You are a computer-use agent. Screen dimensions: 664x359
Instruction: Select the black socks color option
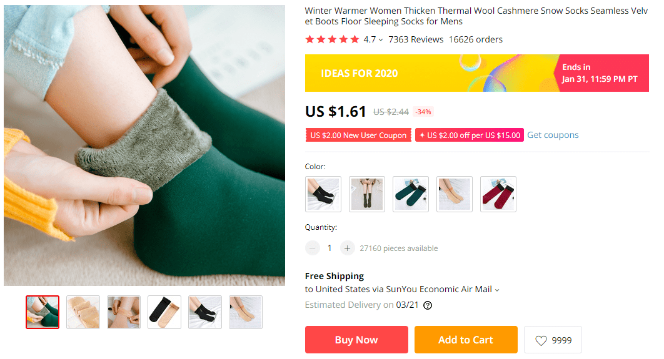click(x=323, y=194)
